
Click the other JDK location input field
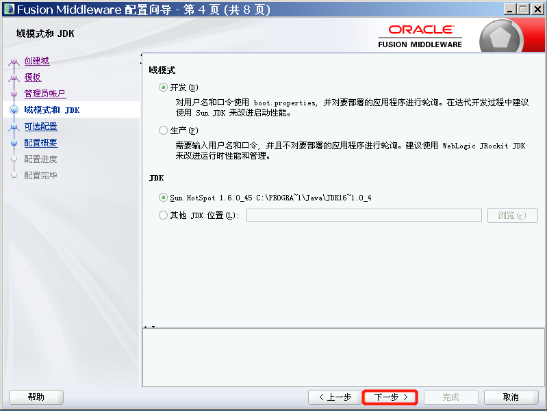364,215
